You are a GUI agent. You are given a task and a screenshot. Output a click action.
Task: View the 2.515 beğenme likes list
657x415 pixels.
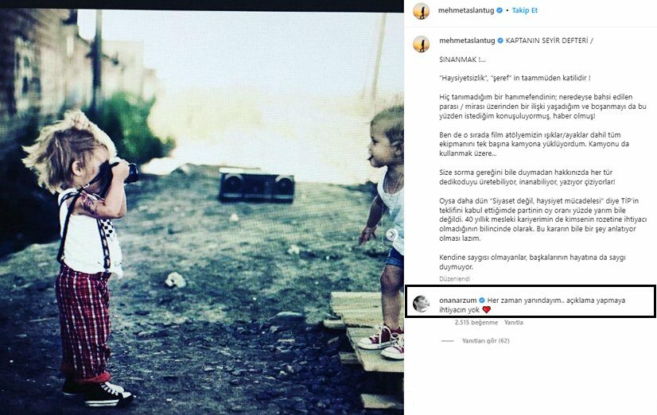(x=476, y=323)
